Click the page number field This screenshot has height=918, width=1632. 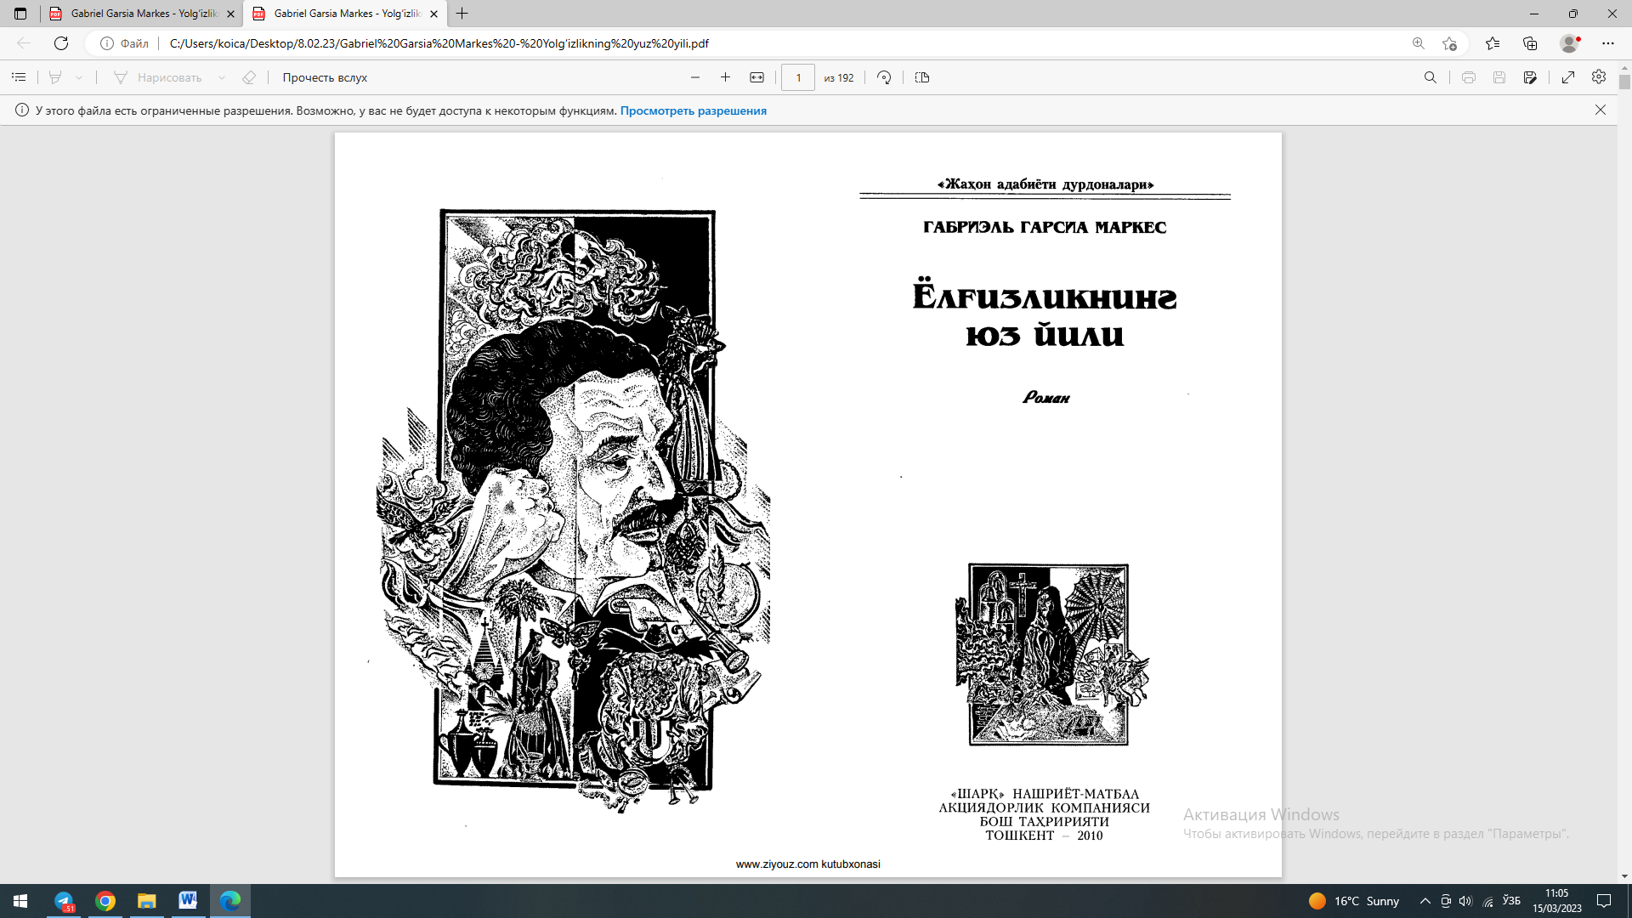tap(797, 77)
